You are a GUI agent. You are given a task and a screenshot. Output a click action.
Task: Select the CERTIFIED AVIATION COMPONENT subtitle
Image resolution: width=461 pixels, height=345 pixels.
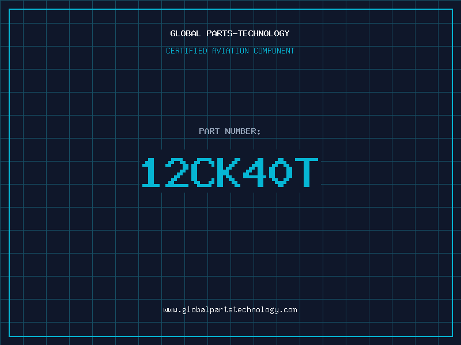coord(230,51)
